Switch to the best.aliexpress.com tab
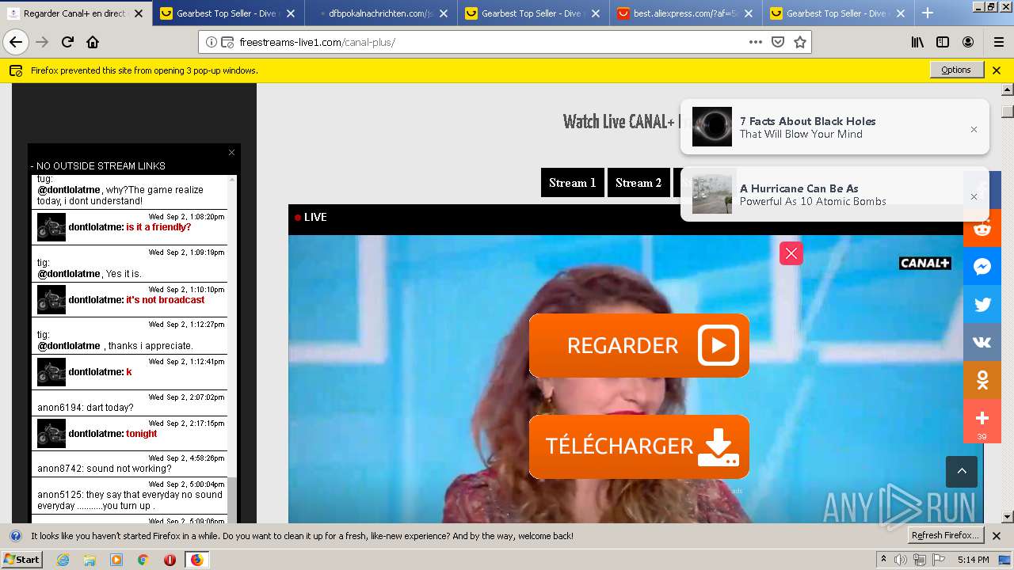 (686, 13)
